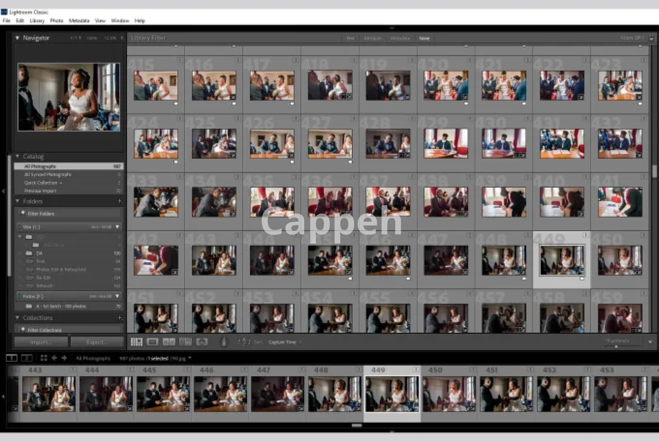This screenshot has width=659, height=442.
Task: Select the Attribute filter tab
Action: (372, 38)
